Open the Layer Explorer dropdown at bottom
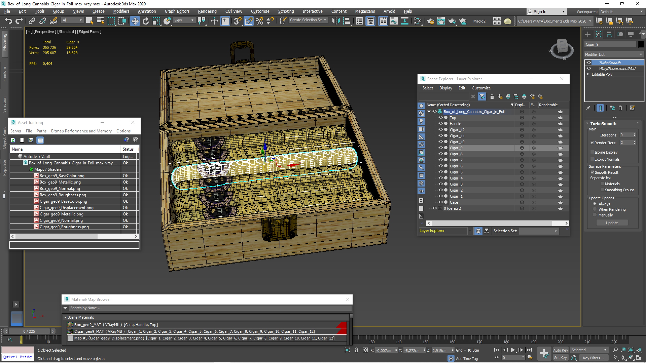This screenshot has width=646, height=363. pos(470,231)
